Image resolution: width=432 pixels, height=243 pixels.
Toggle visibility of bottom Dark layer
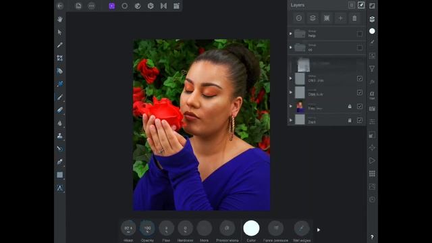coord(360,120)
